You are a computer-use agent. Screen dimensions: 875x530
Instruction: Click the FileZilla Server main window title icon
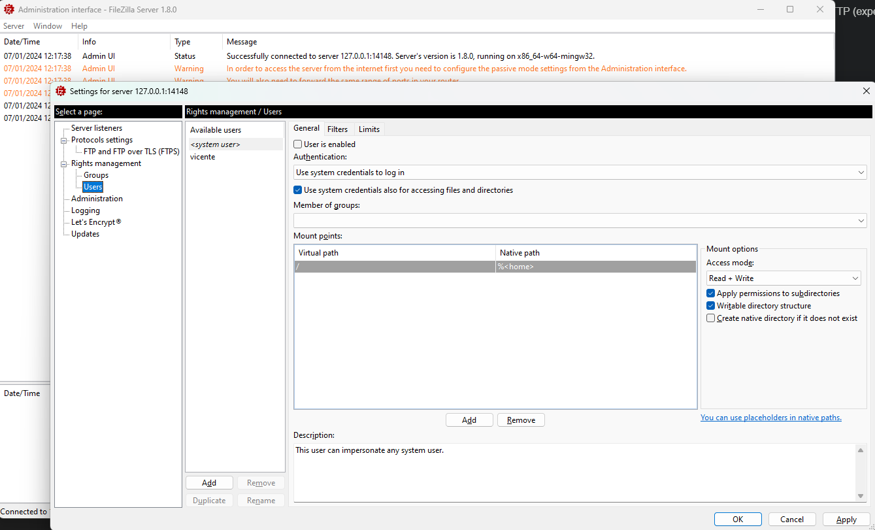[9, 10]
